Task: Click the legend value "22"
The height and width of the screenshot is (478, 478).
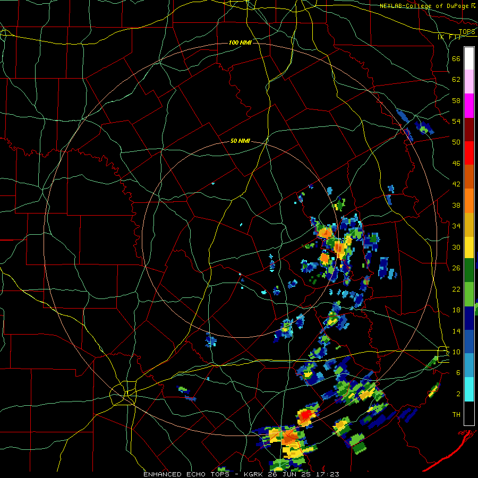Action: [456, 289]
